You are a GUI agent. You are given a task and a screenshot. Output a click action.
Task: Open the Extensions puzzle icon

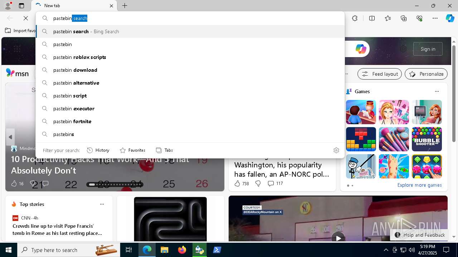pyautogui.click(x=355, y=18)
